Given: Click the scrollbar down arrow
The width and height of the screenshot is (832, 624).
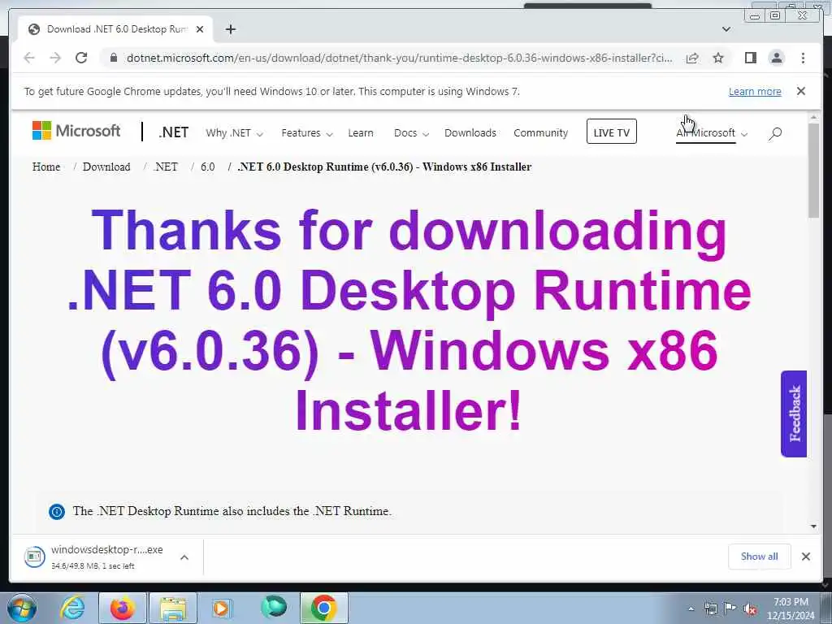Looking at the screenshot, I should (x=814, y=526).
